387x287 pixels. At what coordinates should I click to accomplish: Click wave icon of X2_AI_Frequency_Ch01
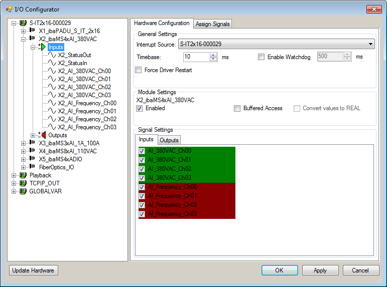[x=52, y=111]
